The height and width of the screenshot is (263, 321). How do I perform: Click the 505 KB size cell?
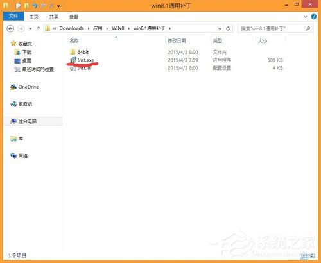tap(275, 60)
